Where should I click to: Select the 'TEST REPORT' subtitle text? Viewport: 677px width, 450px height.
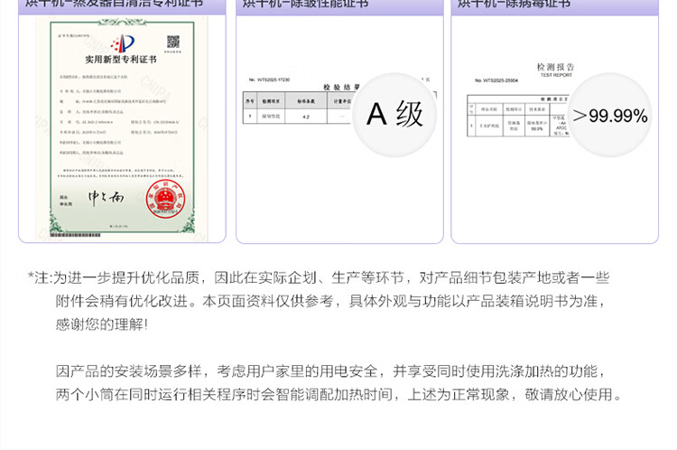click(x=556, y=75)
